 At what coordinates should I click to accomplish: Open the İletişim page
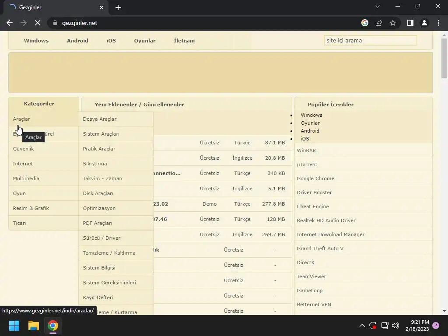click(184, 41)
